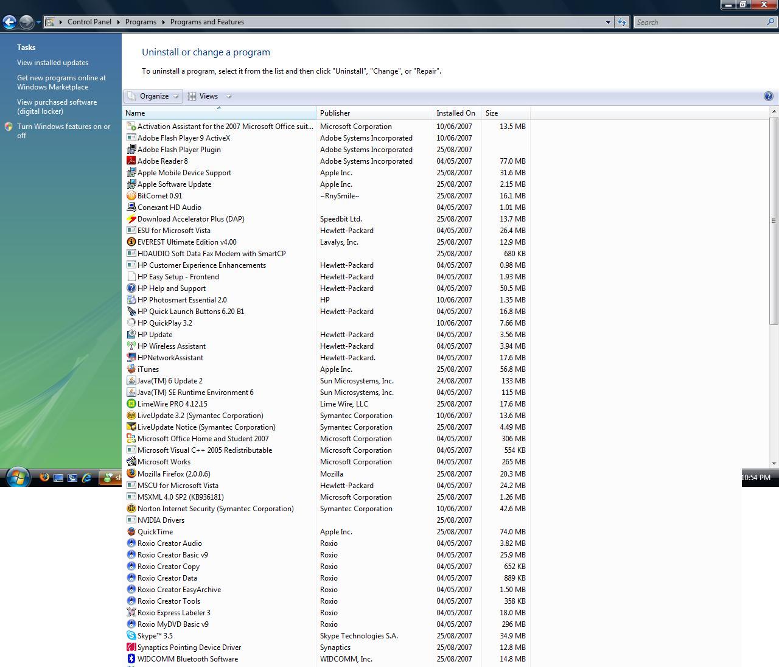
Task: Go back with the Back arrow button
Action: [9, 23]
